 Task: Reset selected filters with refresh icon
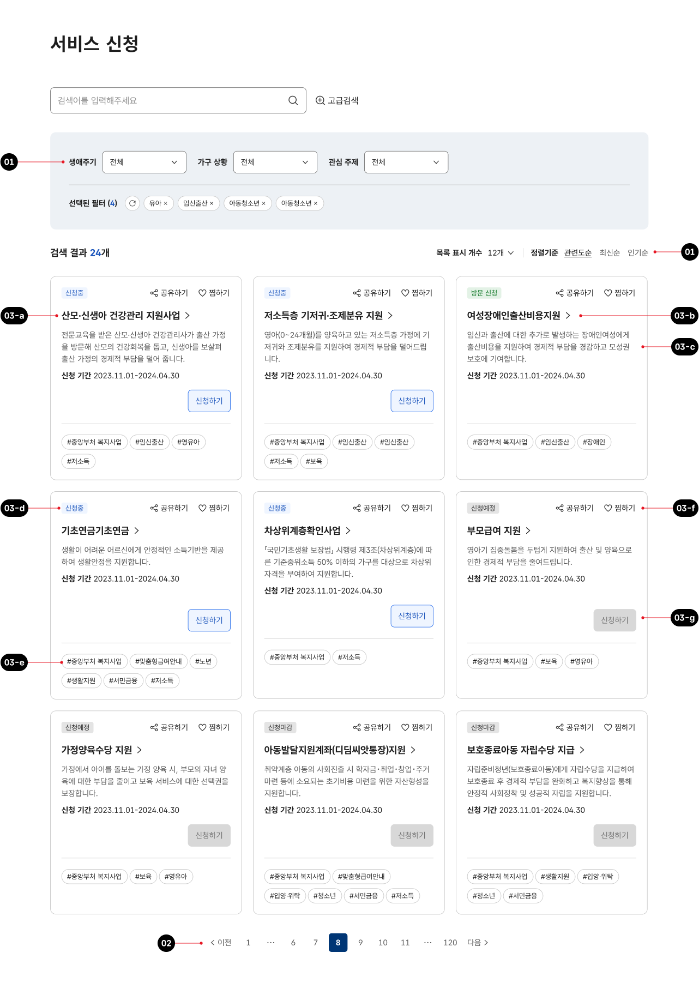[132, 203]
